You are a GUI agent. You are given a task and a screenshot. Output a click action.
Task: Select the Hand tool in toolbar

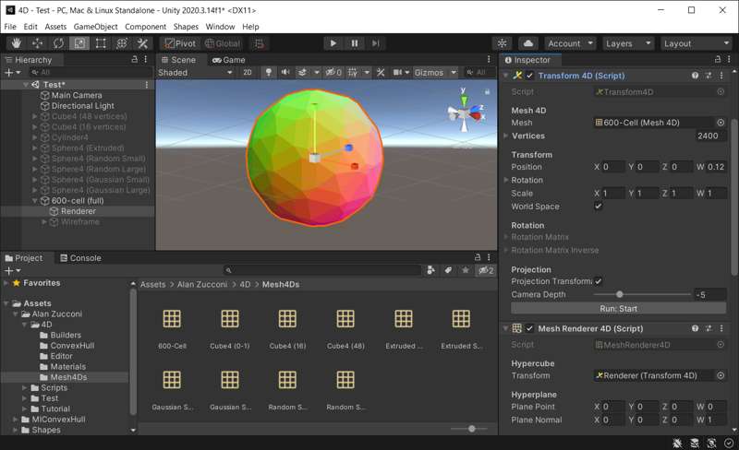point(17,43)
